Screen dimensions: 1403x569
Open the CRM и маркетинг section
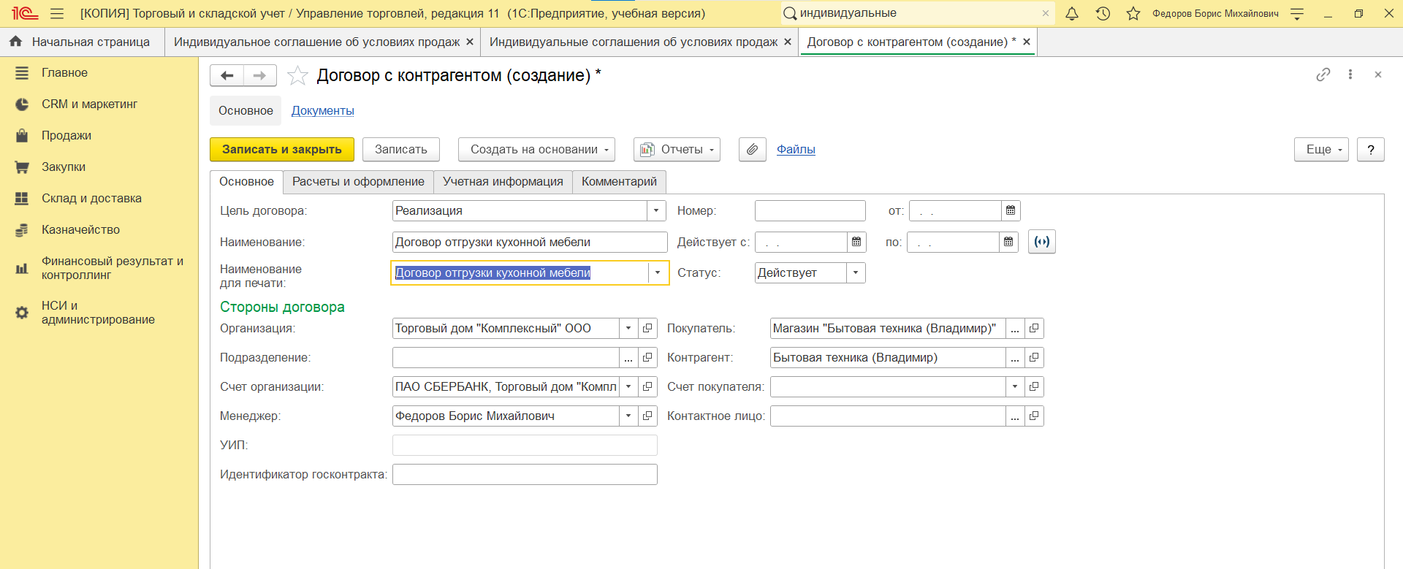pos(89,104)
